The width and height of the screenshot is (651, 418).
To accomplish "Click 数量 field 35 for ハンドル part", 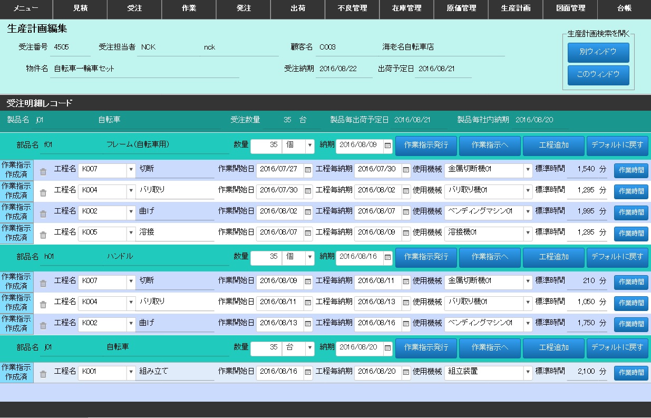I will click(266, 257).
